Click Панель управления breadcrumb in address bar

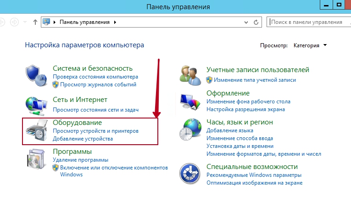84,22
